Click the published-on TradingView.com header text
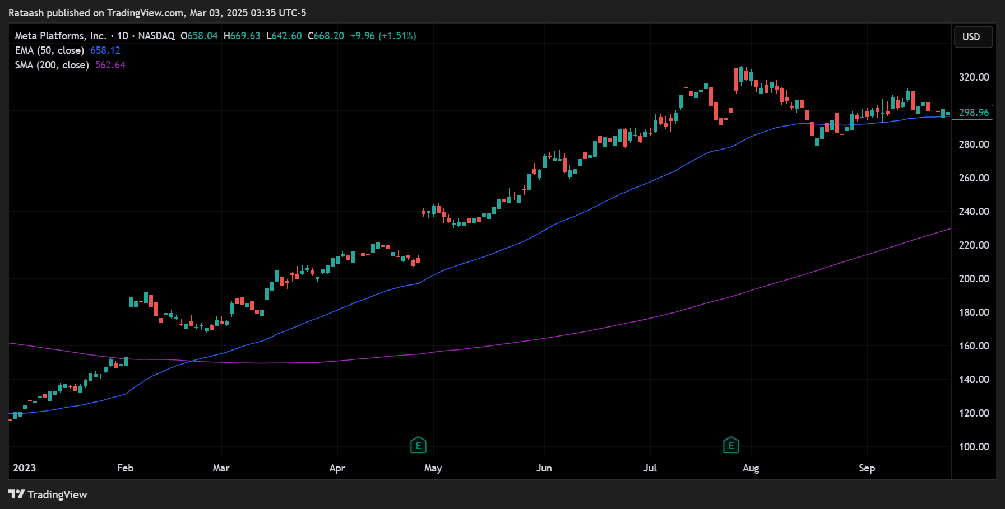This screenshot has width=1005, height=509. pyautogui.click(x=157, y=12)
